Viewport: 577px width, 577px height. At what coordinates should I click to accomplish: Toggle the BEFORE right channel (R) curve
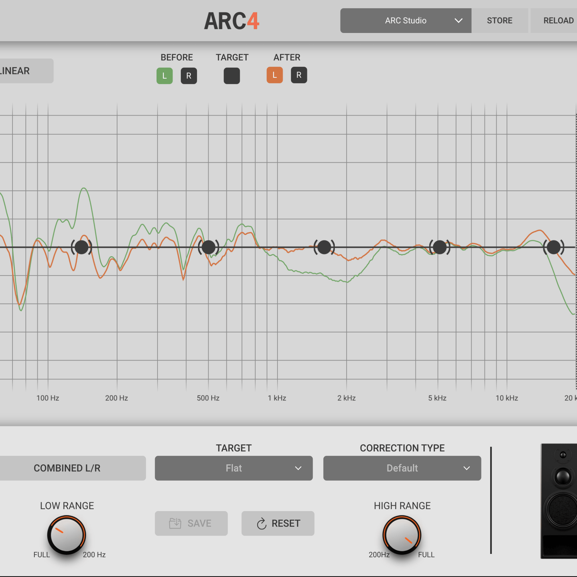click(x=189, y=76)
